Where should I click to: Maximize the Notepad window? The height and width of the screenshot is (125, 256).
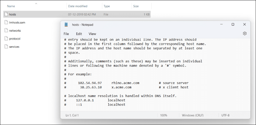coord(233,24)
